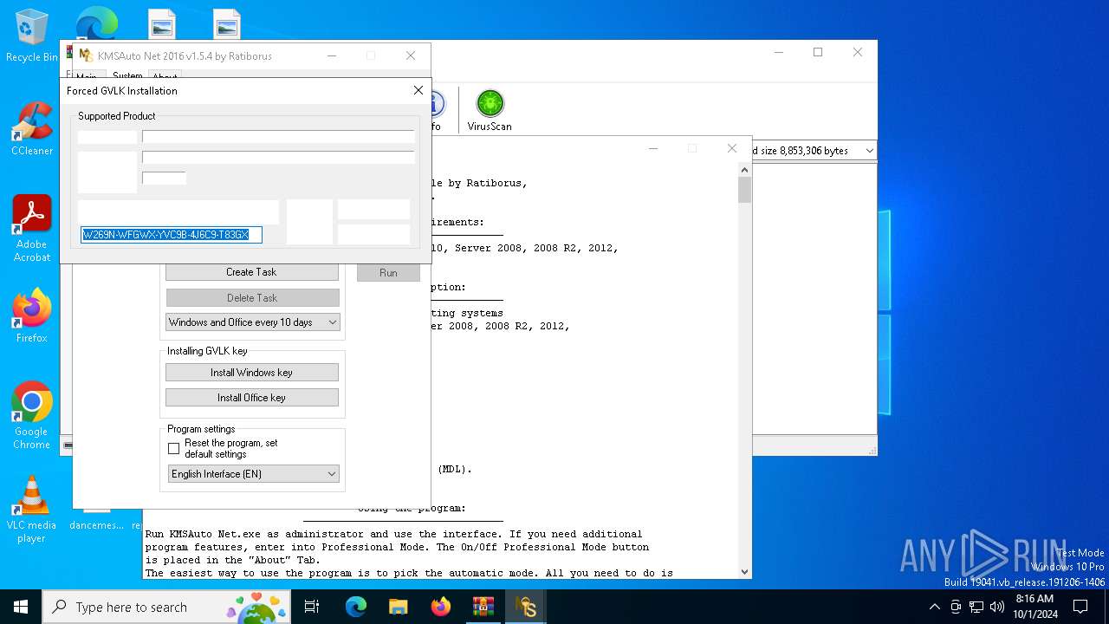This screenshot has height=624, width=1109.
Task: Open Adobe Acrobat desktop shortcut
Action: 32,229
